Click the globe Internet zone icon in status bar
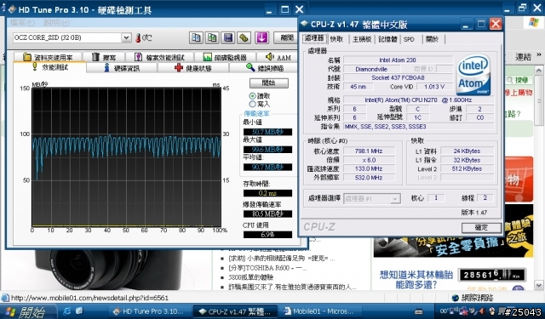 point(456,298)
